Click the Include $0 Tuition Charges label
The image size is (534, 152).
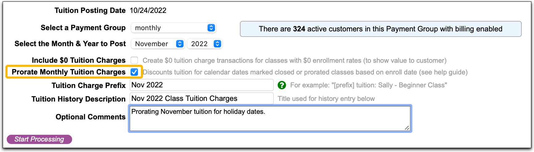tap(79, 60)
